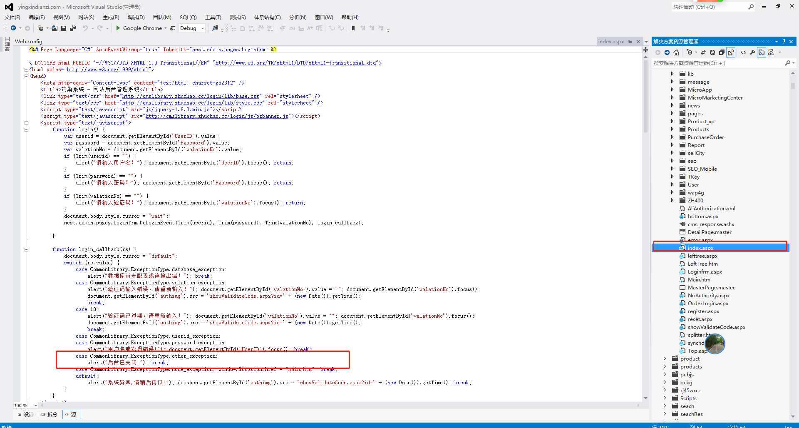Collapse the login() function outlining region

(26, 129)
